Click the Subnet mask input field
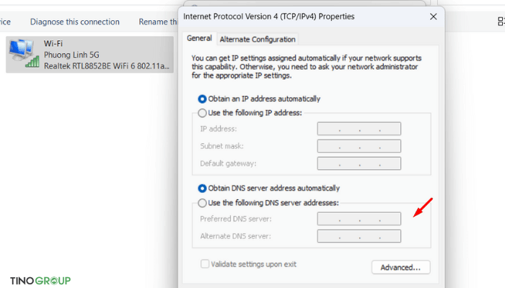This screenshot has width=505, height=288. point(359,146)
